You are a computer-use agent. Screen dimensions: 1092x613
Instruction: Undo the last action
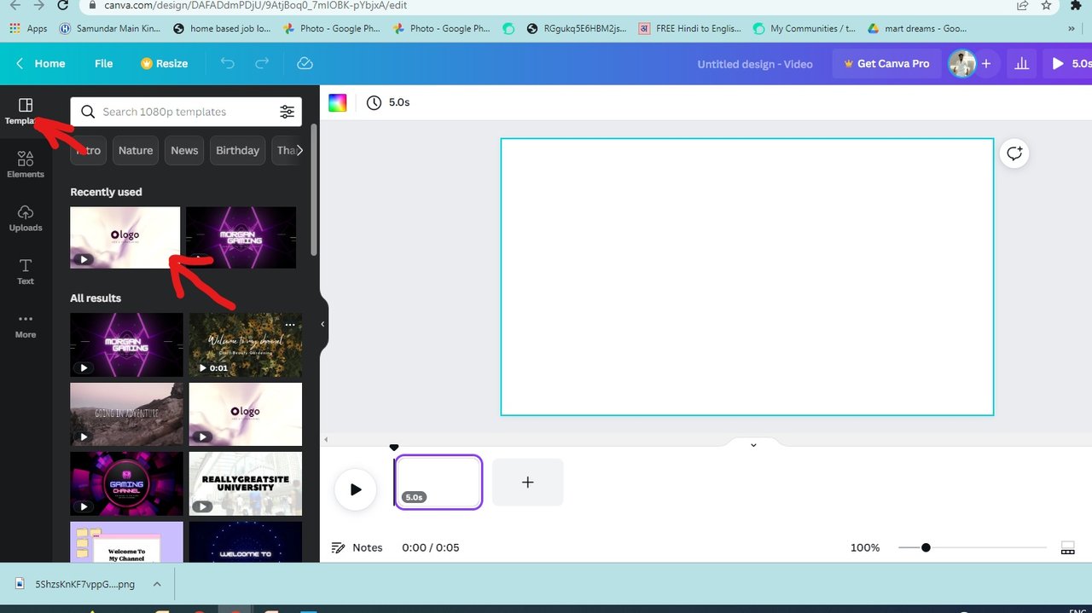227,64
